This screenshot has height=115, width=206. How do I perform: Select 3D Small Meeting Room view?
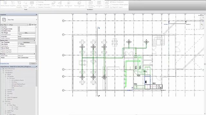(x=18, y=84)
